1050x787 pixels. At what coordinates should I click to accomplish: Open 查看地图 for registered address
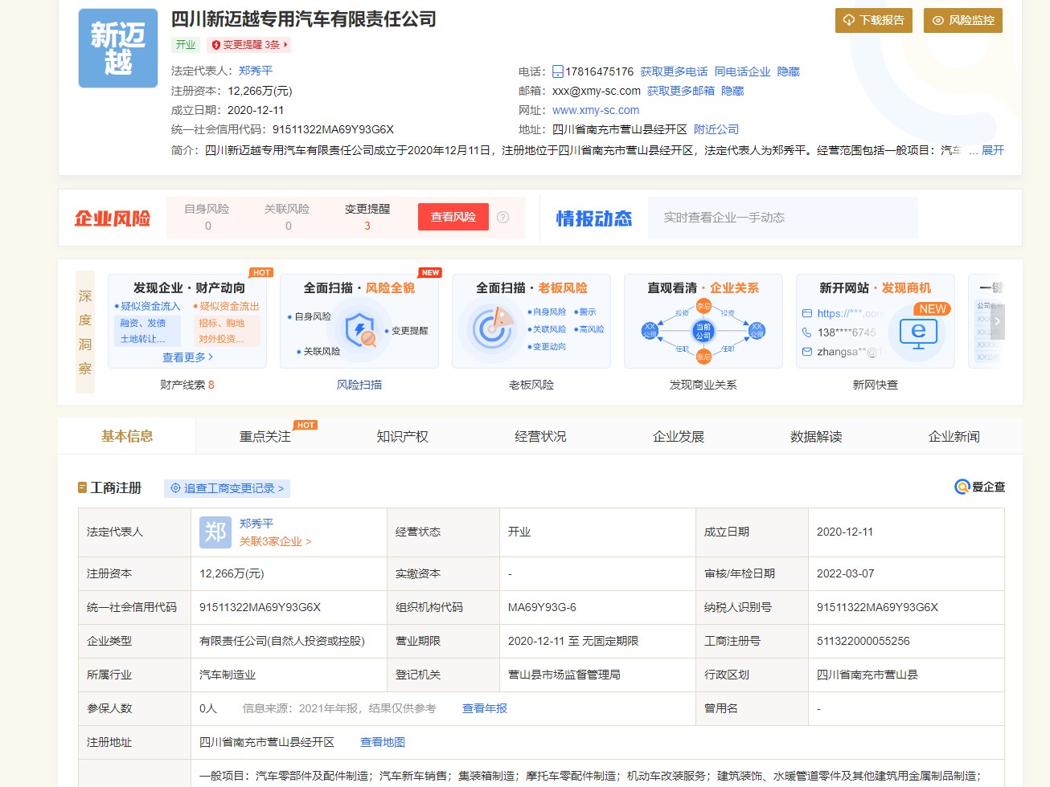click(382, 742)
